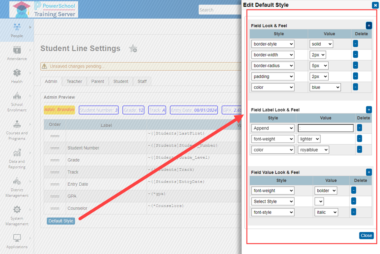
Task: Grab the Counselor row order handle
Action: click(x=55, y=208)
